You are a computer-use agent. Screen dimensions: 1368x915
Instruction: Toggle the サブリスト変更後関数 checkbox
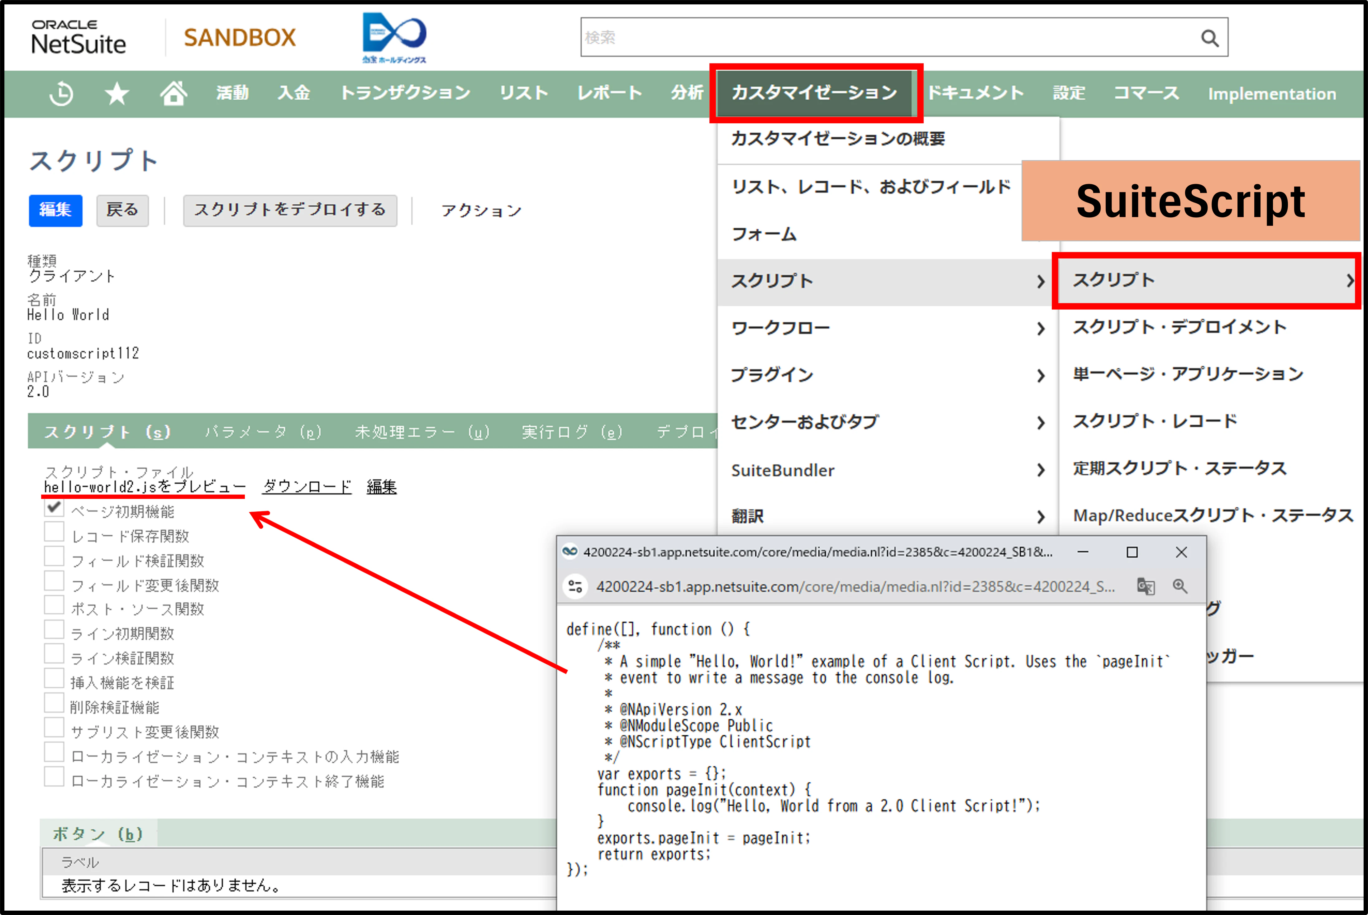54,728
